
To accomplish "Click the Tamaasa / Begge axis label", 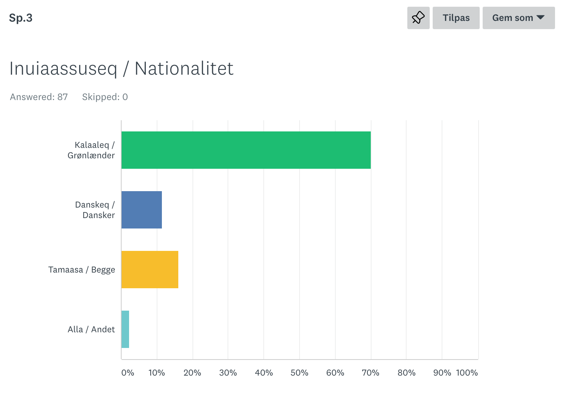I will [82, 270].
